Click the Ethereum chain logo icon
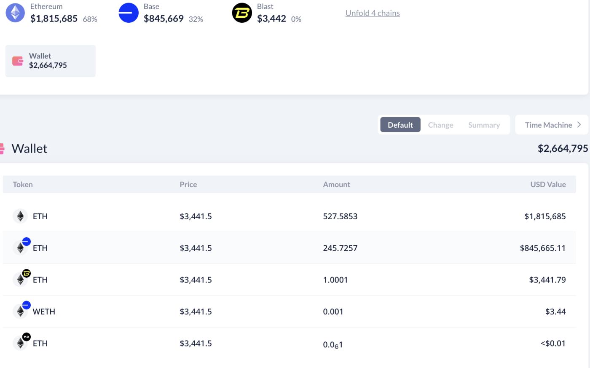590x368 pixels. click(15, 13)
